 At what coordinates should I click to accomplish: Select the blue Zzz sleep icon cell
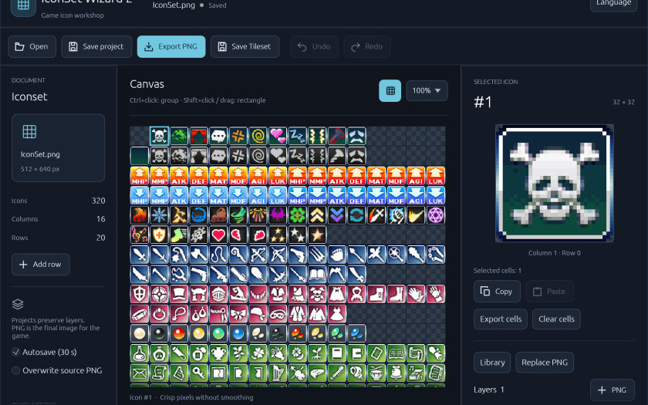[x=298, y=136]
